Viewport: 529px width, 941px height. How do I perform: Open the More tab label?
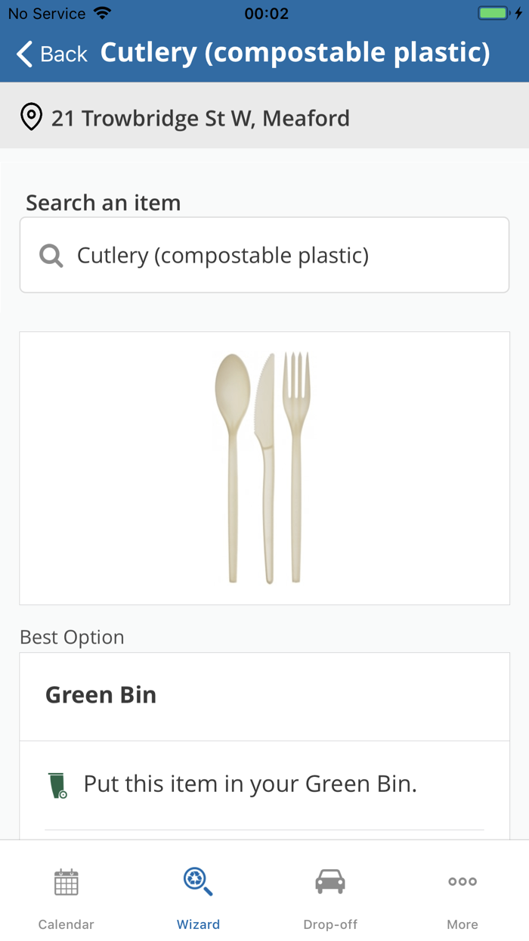pyautogui.click(x=462, y=924)
